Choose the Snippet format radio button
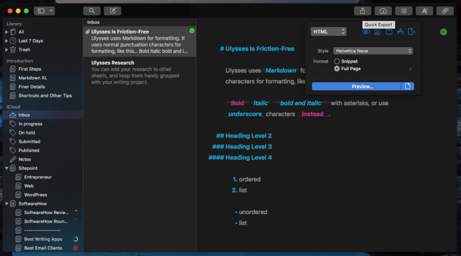 337,62
